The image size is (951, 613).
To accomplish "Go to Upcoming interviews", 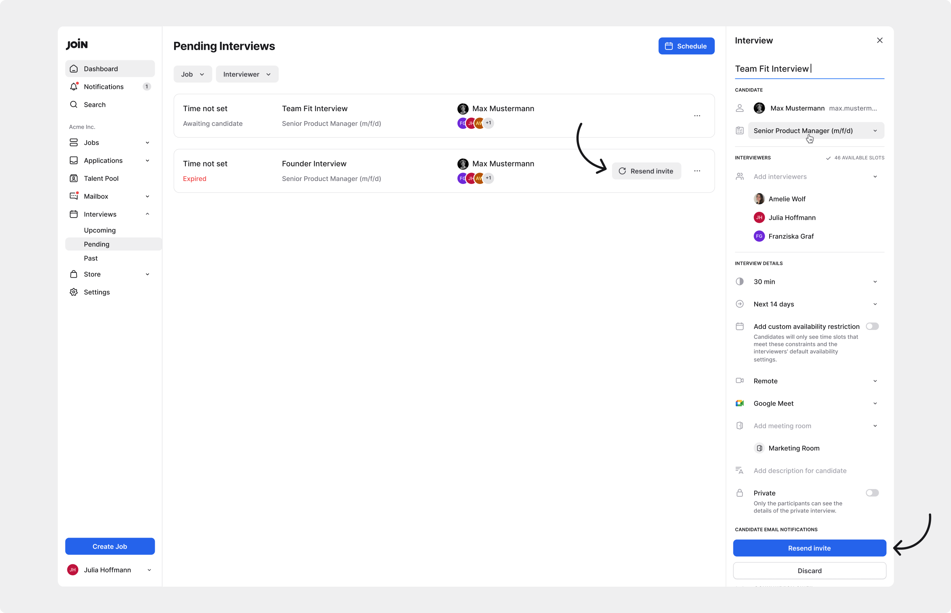I will click(x=100, y=230).
